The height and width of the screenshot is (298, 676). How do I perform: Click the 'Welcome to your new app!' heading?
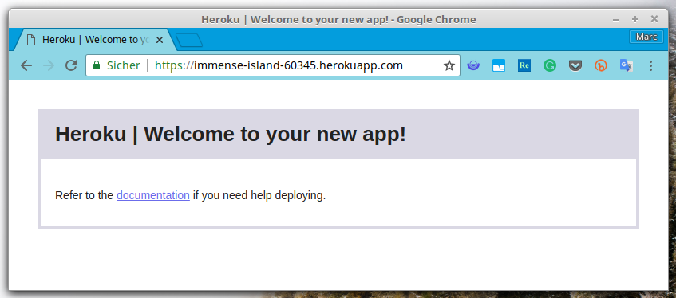coord(231,134)
